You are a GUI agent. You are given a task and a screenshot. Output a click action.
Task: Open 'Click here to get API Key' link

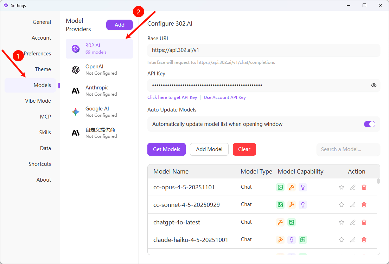point(172,97)
